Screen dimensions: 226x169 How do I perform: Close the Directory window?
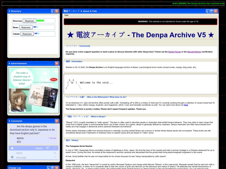pos(57,11)
